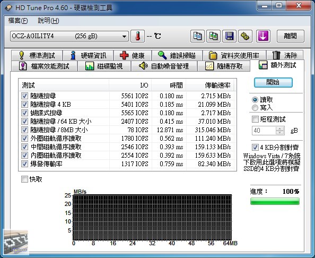Viewport: 315px width, 258px height.
Task: Enable the 快取 checkbox
Action: pyautogui.click(x=24, y=179)
